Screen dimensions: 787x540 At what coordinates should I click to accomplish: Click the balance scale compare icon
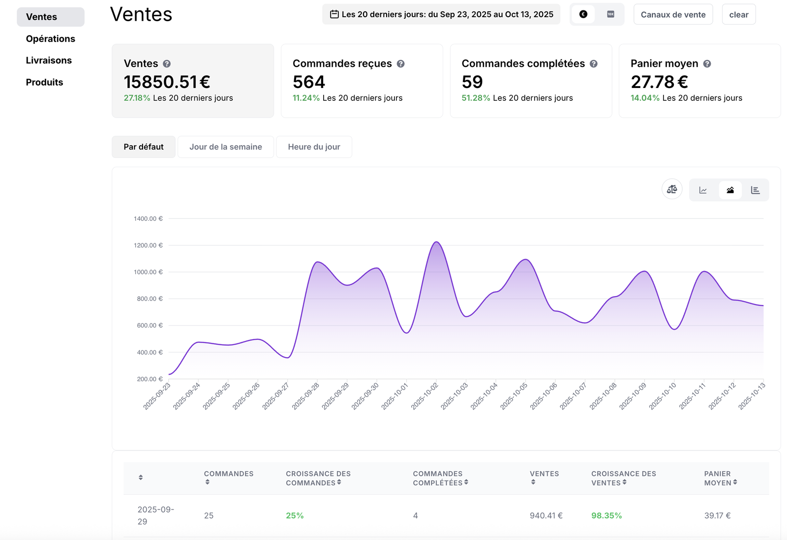[x=672, y=189]
